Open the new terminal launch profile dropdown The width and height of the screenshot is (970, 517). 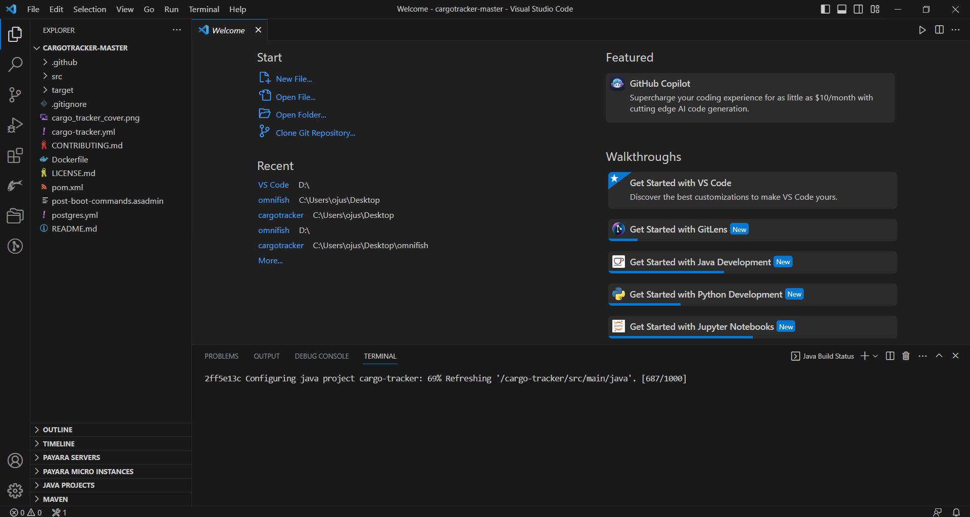click(x=876, y=356)
